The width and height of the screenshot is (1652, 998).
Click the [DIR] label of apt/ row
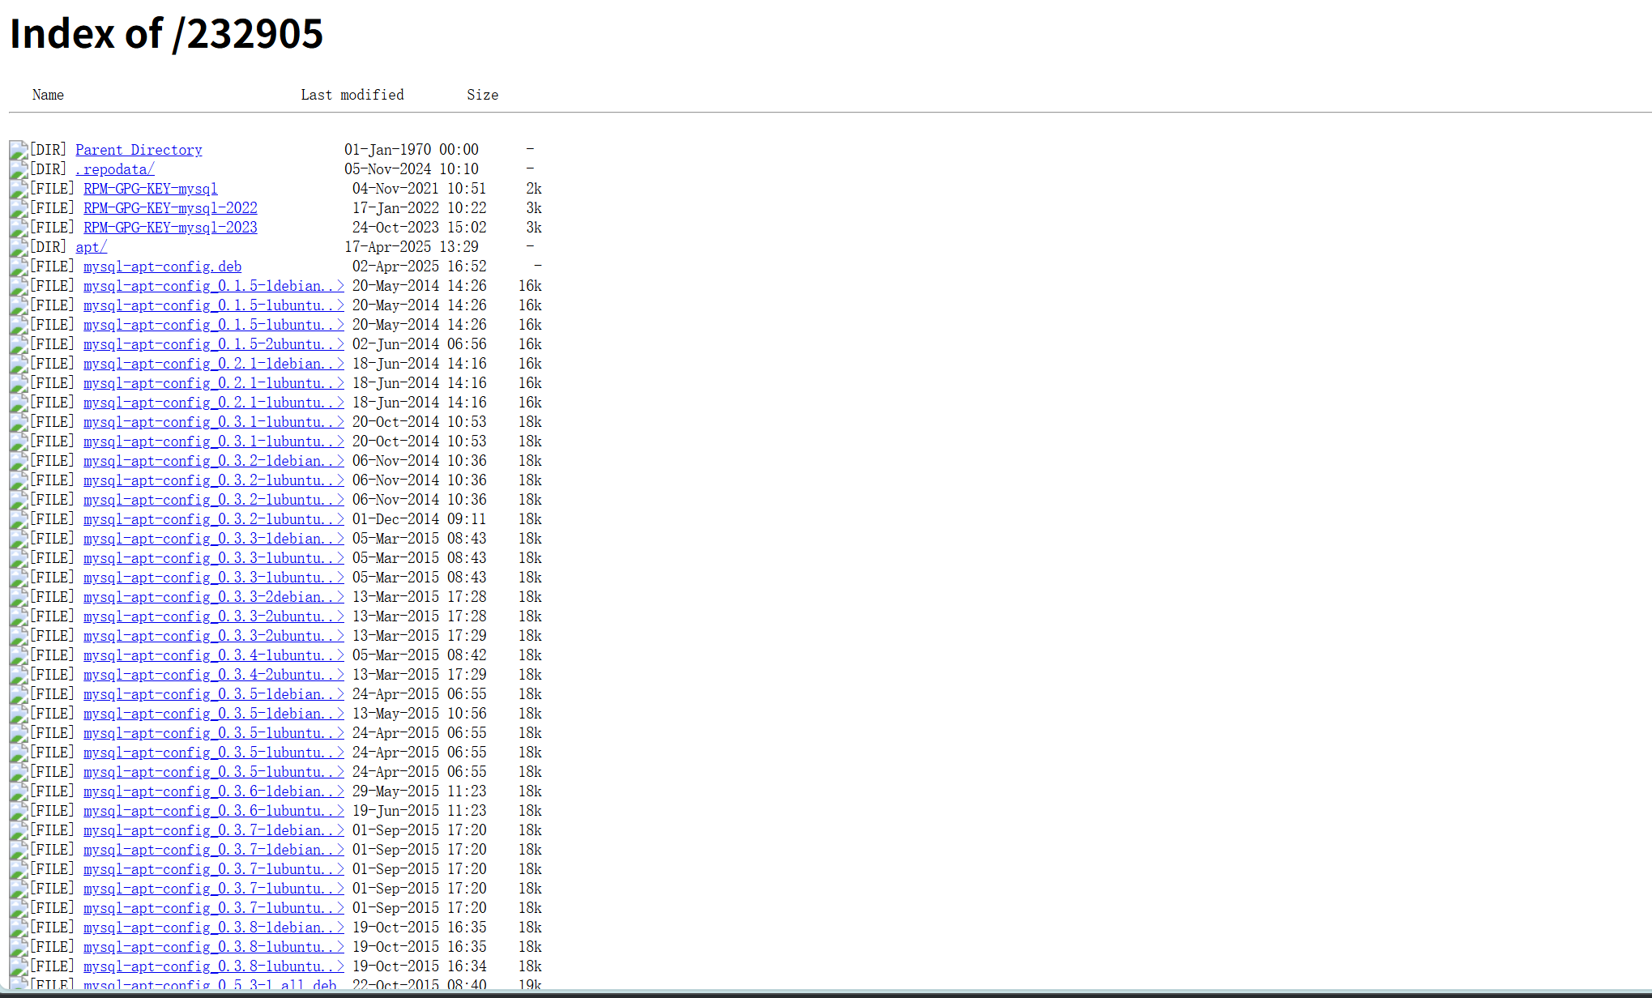pos(48,247)
